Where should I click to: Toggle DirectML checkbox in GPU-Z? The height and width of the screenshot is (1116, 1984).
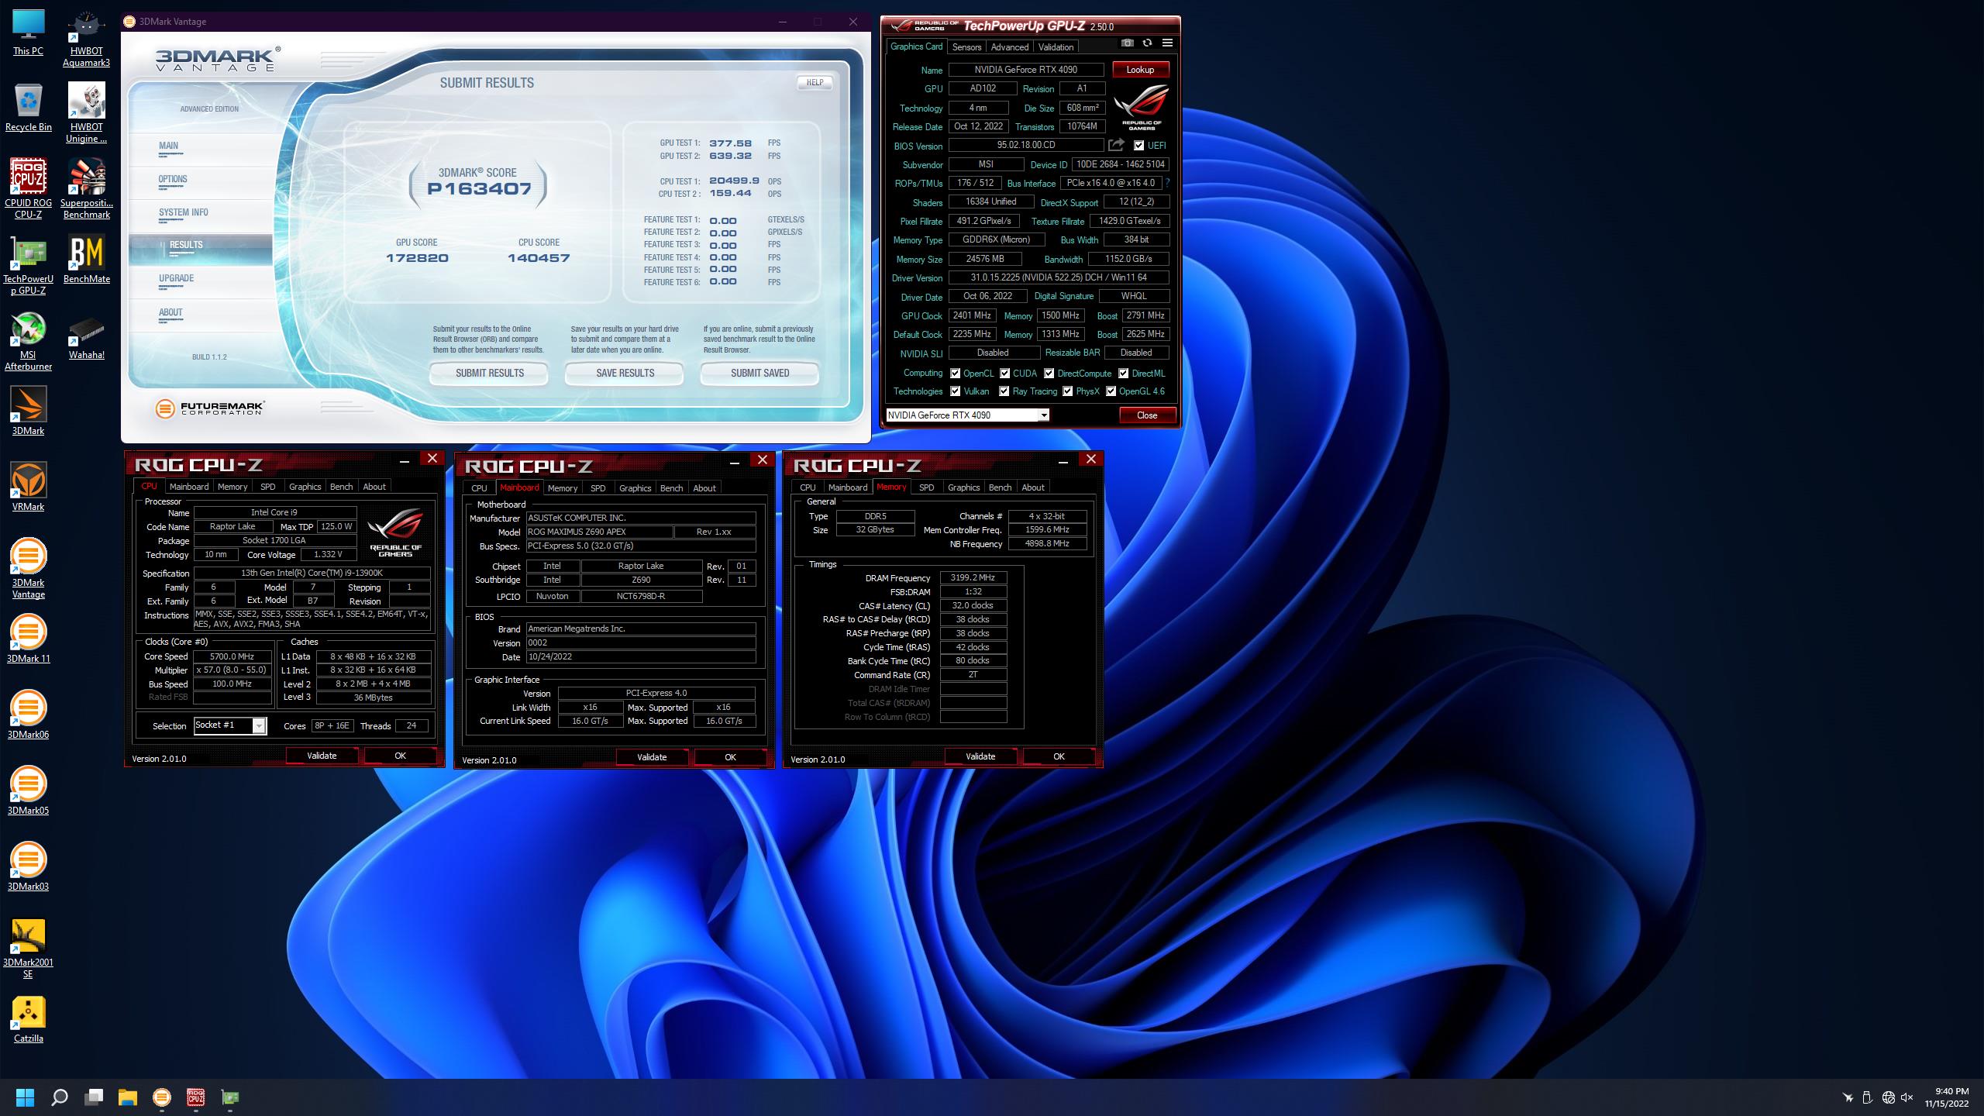click(x=1123, y=374)
